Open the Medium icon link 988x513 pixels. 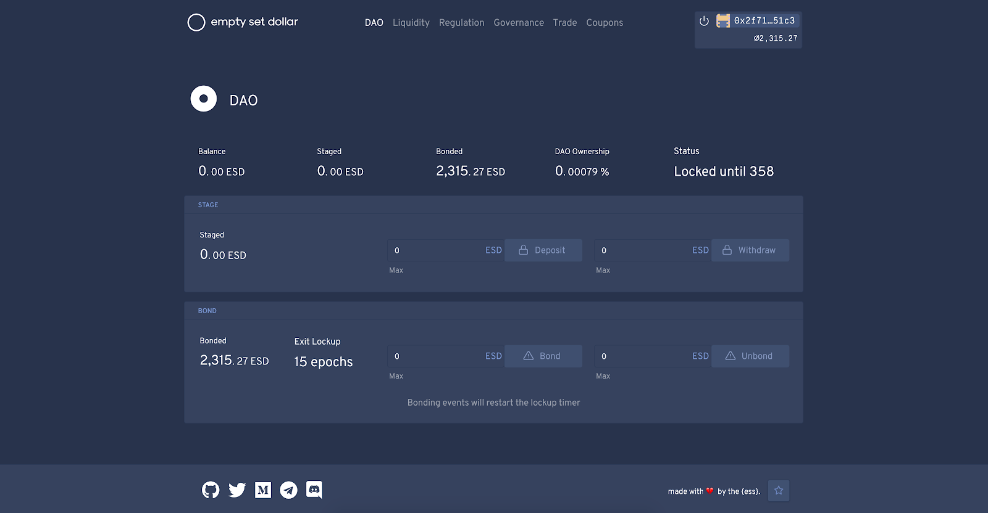pyautogui.click(x=263, y=490)
